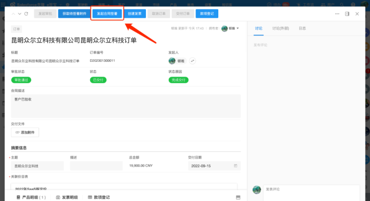This screenshot has height=201, width=370.
Task: Click the 创建发票 button
Action: 135,14
